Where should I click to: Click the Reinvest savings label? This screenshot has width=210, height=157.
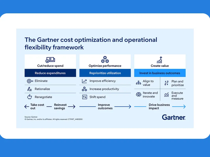point(60,106)
